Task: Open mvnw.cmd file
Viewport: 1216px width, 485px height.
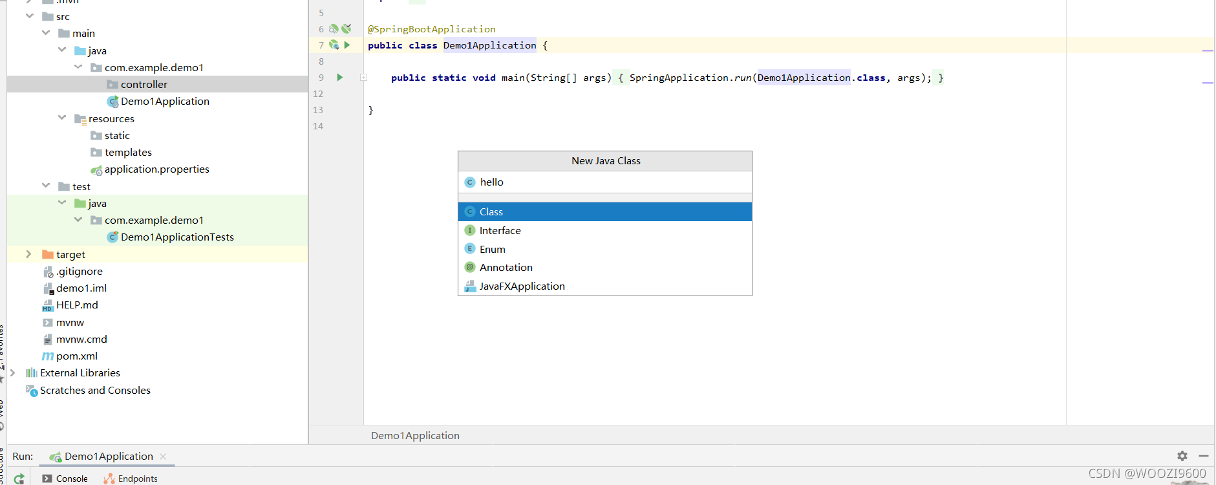Action: (x=81, y=339)
